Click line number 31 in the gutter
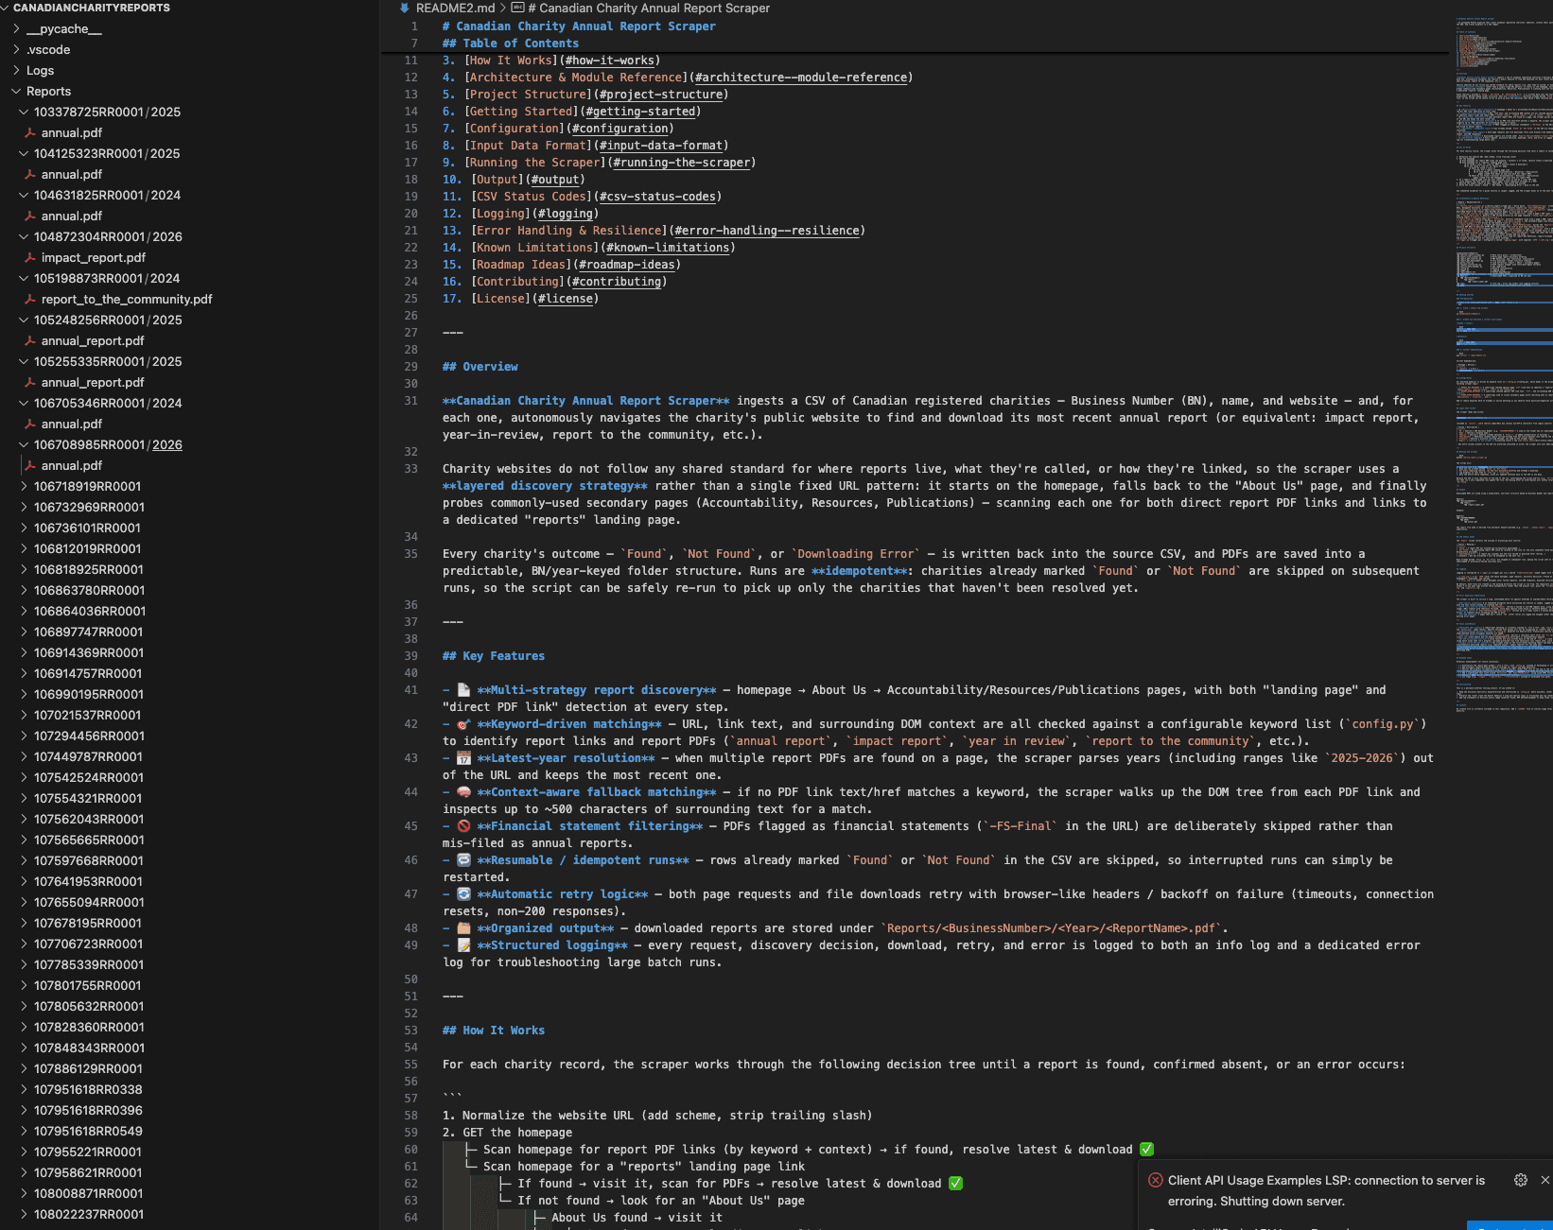The image size is (1553, 1230). 410,401
